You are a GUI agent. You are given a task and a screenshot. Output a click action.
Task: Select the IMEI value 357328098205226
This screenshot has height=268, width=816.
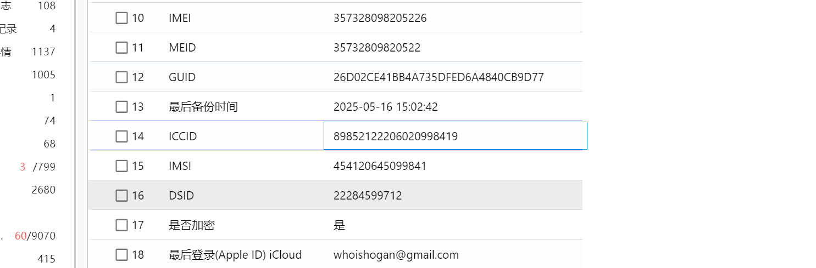click(x=380, y=18)
